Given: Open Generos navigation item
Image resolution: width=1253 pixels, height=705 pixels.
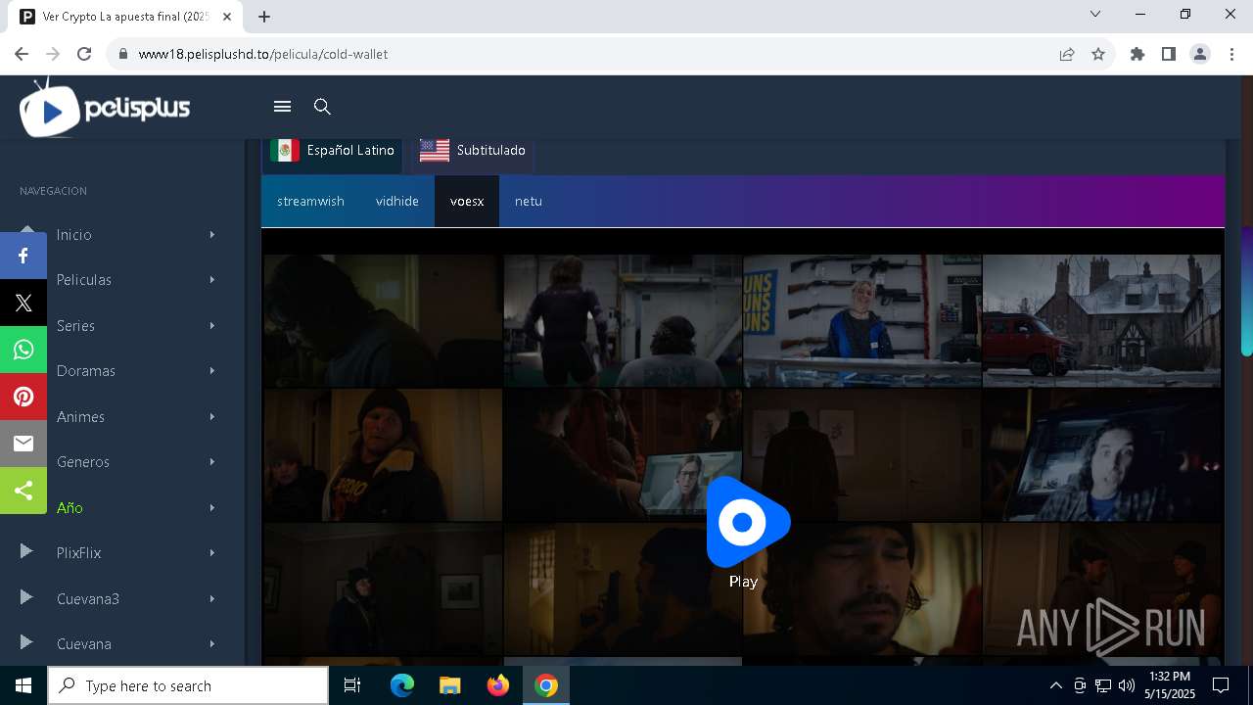Looking at the screenshot, I should (83, 462).
